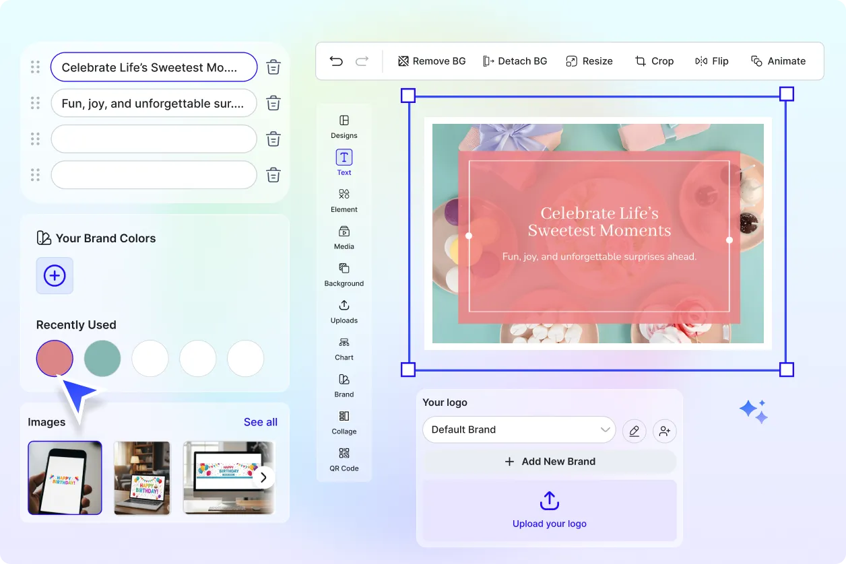Click the Add New Brand button
Image resolution: width=846 pixels, height=564 pixels.
click(x=550, y=462)
